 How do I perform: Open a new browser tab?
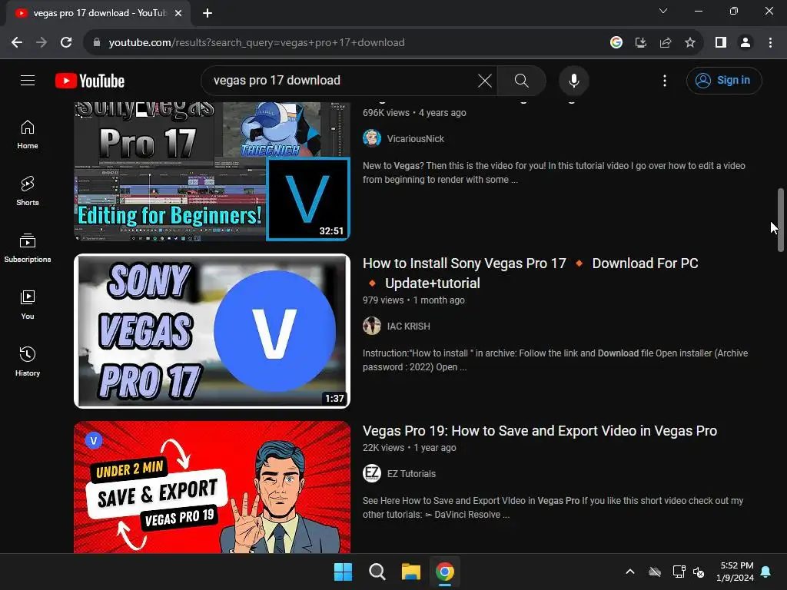click(x=208, y=13)
